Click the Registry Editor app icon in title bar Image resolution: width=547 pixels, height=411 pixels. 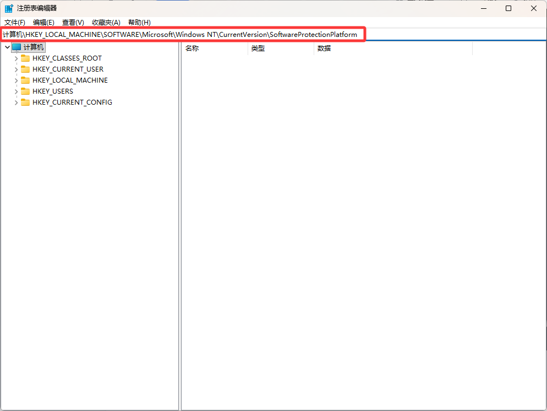9,8
